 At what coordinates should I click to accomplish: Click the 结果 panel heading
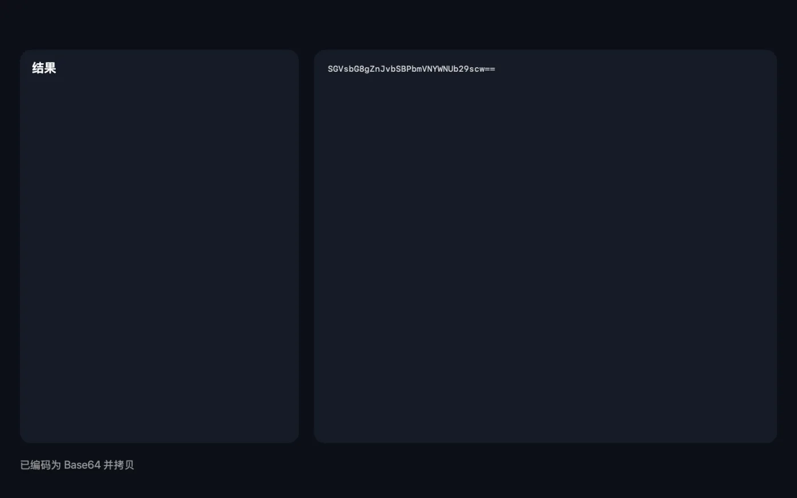click(x=44, y=68)
